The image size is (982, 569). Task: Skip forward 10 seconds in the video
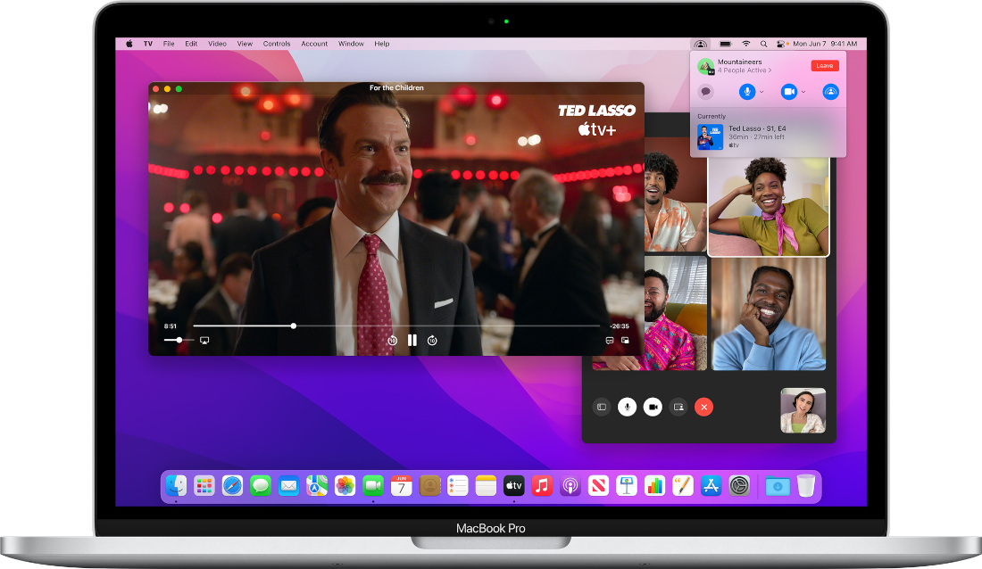[432, 341]
